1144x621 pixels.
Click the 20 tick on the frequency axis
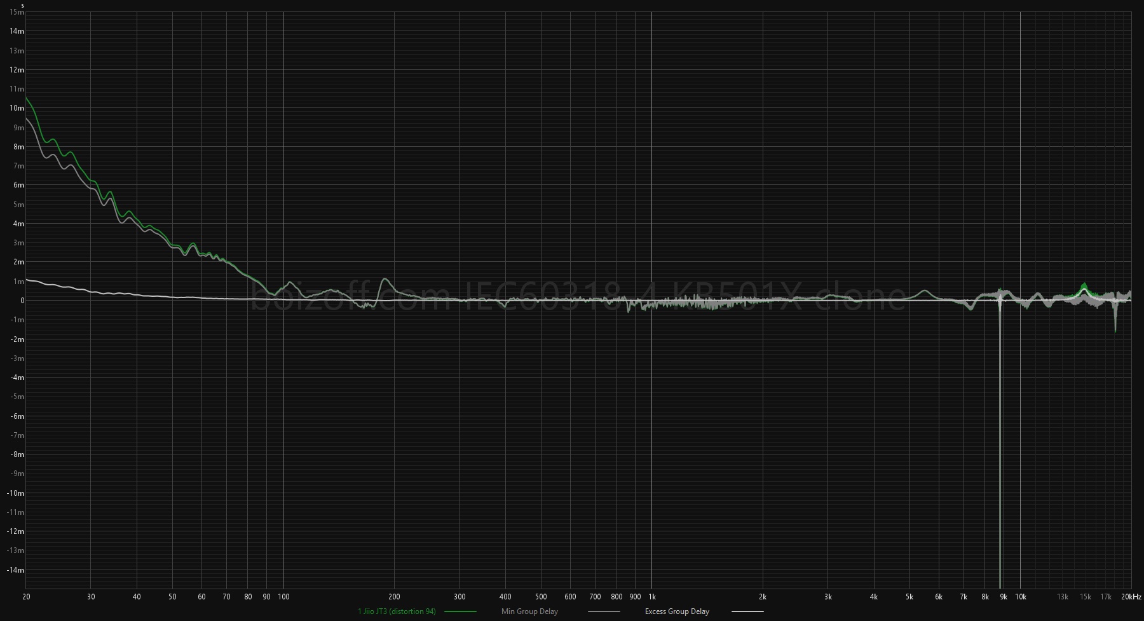pyautogui.click(x=26, y=597)
